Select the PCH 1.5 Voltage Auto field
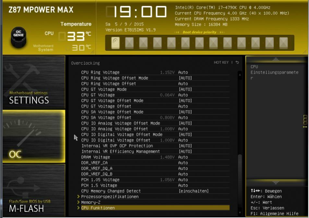309x218 pixels. (183, 185)
